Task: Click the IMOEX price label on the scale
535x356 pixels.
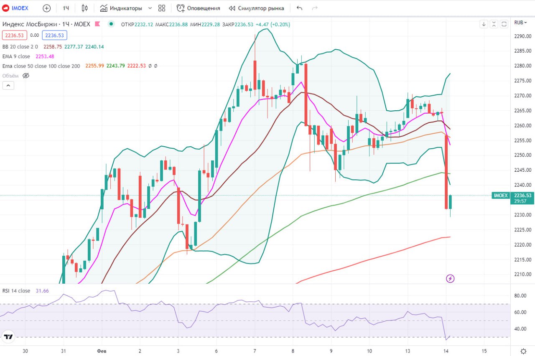Action: pos(500,195)
